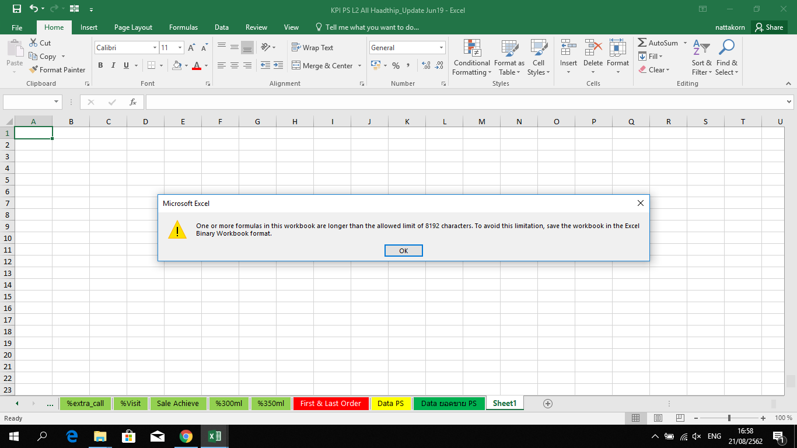Increase font size with the large A icon
797x448 pixels.
tap(191, 48)
